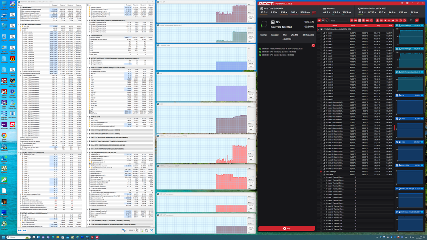
Task: Sort OCCT sensor table by Value column
Action: (x=353, y=25)
